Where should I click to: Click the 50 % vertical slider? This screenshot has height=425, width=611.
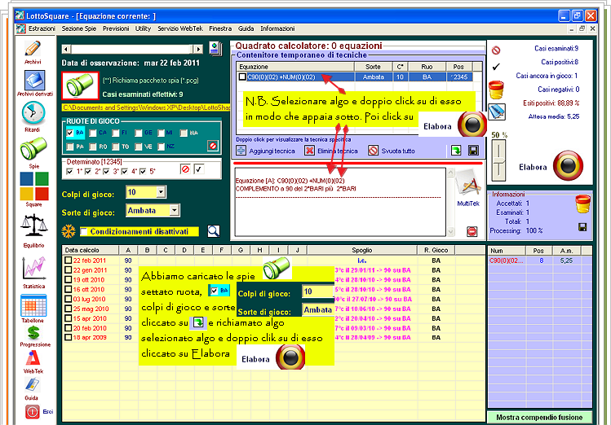point(498,160)
